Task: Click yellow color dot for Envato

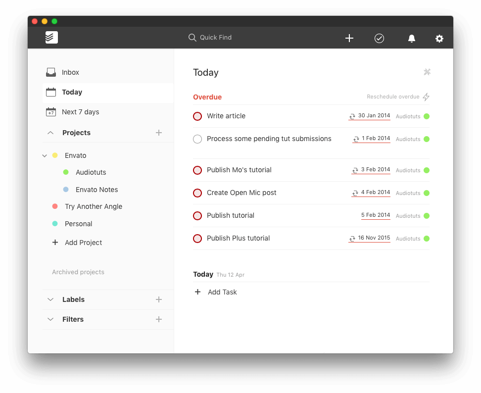Action: tap(55, 155)
